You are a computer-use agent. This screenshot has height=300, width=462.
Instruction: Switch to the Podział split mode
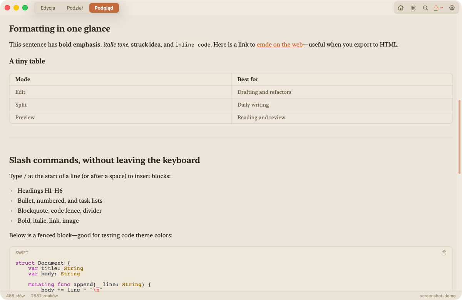[x=75, y=8]
